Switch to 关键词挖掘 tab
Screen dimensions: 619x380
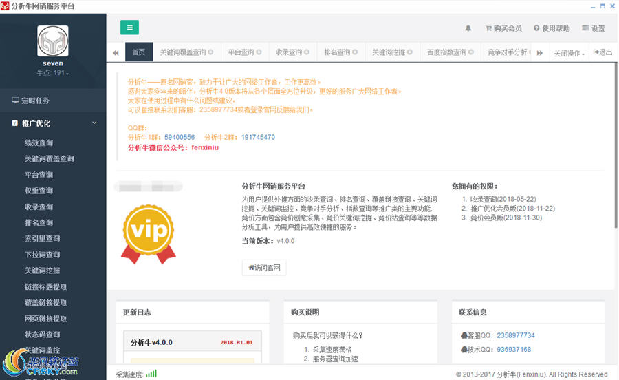[x=389, y=52]
